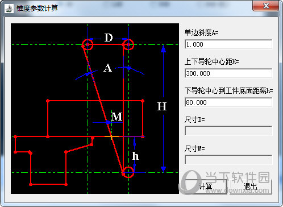Click the 尺寸M= label
Image resolution: width=283 pixels, height=207 pixels.
[x=195, y=148]
